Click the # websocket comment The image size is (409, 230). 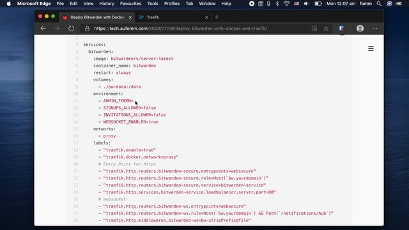pos(112,199)
